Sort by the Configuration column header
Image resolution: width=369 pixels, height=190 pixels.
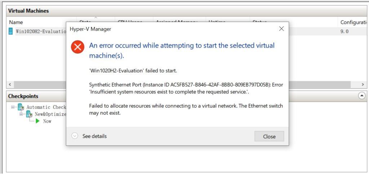pyautogui.click(x=354, y=22)
